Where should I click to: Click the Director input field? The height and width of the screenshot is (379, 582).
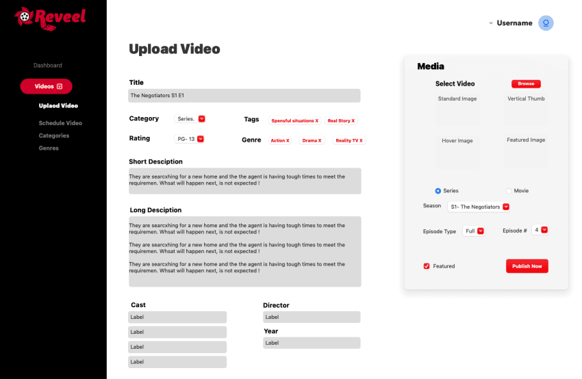click(312, 317)
